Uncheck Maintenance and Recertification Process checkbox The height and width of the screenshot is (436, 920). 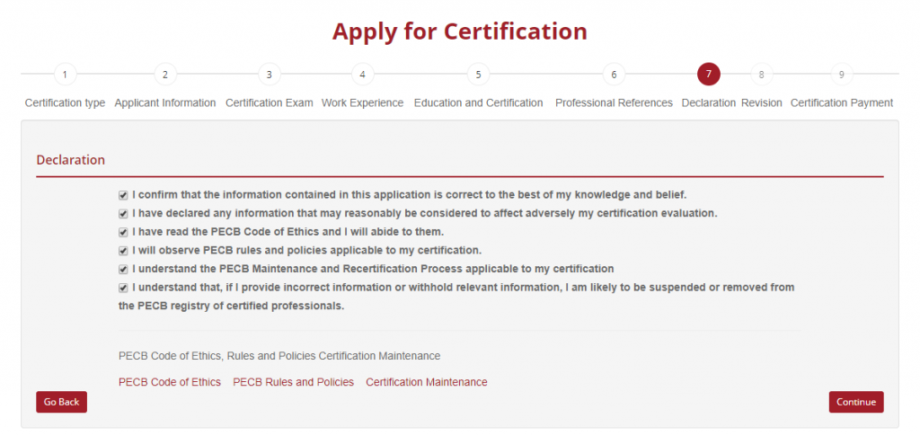(123, 270)
